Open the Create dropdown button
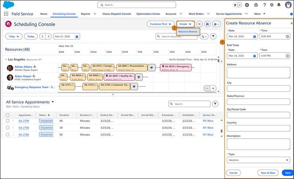The width and height of the screenshot is (294, 179). [x=185, y=24]
